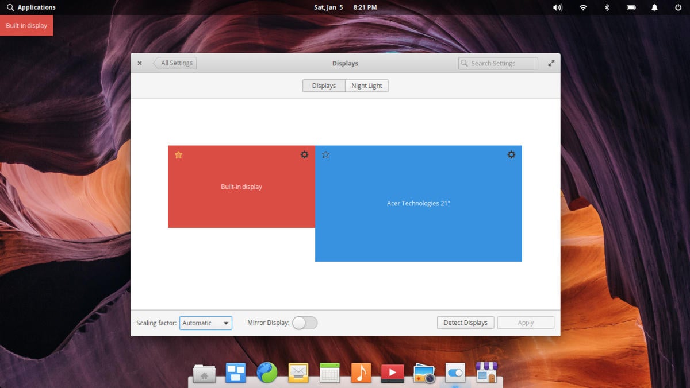Open the notifications bell indicator

point(654,7)
